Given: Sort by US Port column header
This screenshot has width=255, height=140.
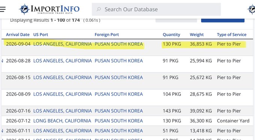Looking at the screenshot, I should 40,35.
